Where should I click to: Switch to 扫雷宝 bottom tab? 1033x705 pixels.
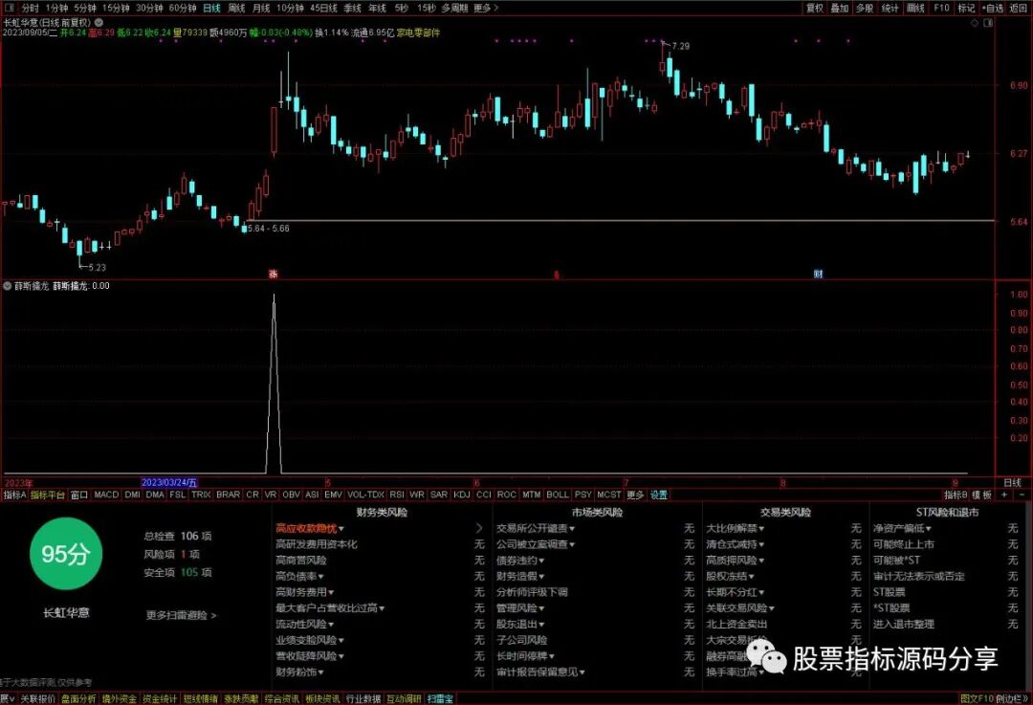tap(440, 698)
